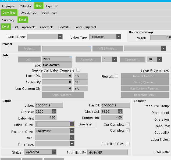Select the Daily Time tab
The image size is (171, 160).
(9, 13)
